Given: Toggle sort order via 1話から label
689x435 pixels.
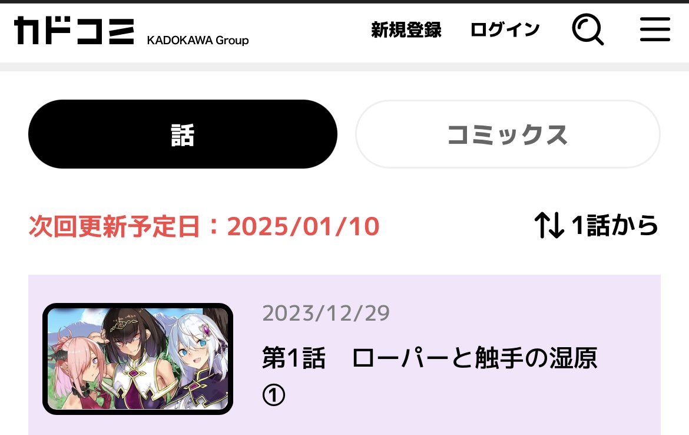Looking at the screenshot, I should coord(614,225).
